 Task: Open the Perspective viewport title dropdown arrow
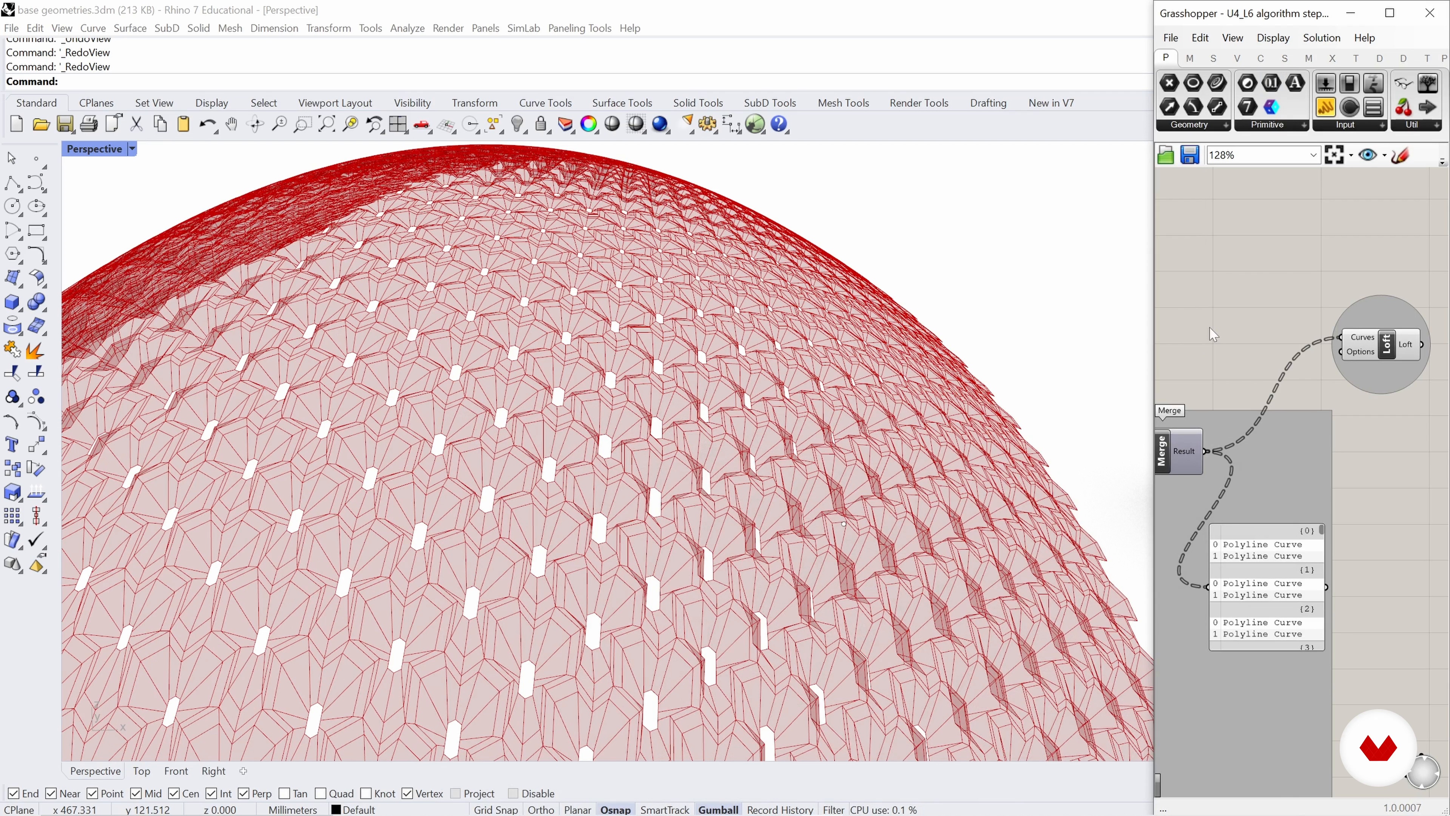click(132, 149)
